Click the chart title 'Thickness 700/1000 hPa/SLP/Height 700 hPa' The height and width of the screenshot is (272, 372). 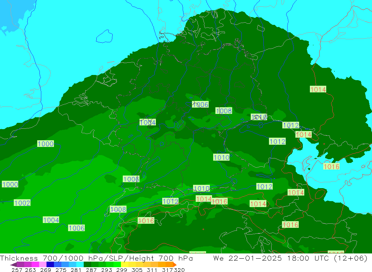click(96, 258)
